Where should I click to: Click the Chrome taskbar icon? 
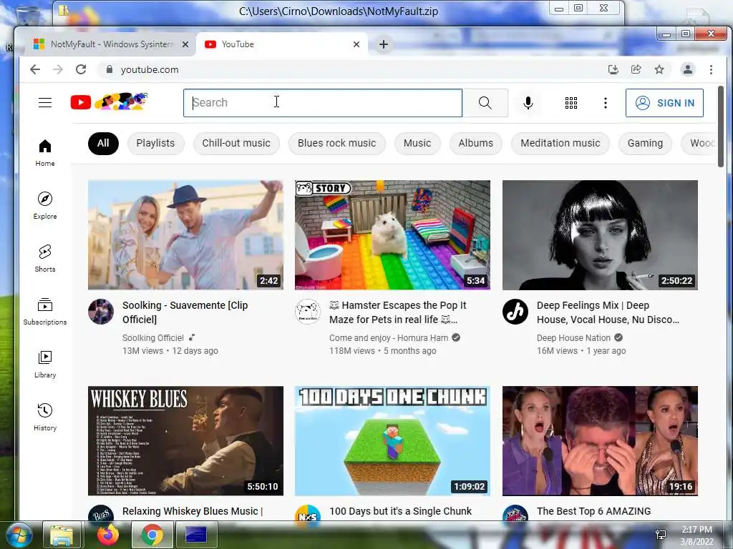152,535
